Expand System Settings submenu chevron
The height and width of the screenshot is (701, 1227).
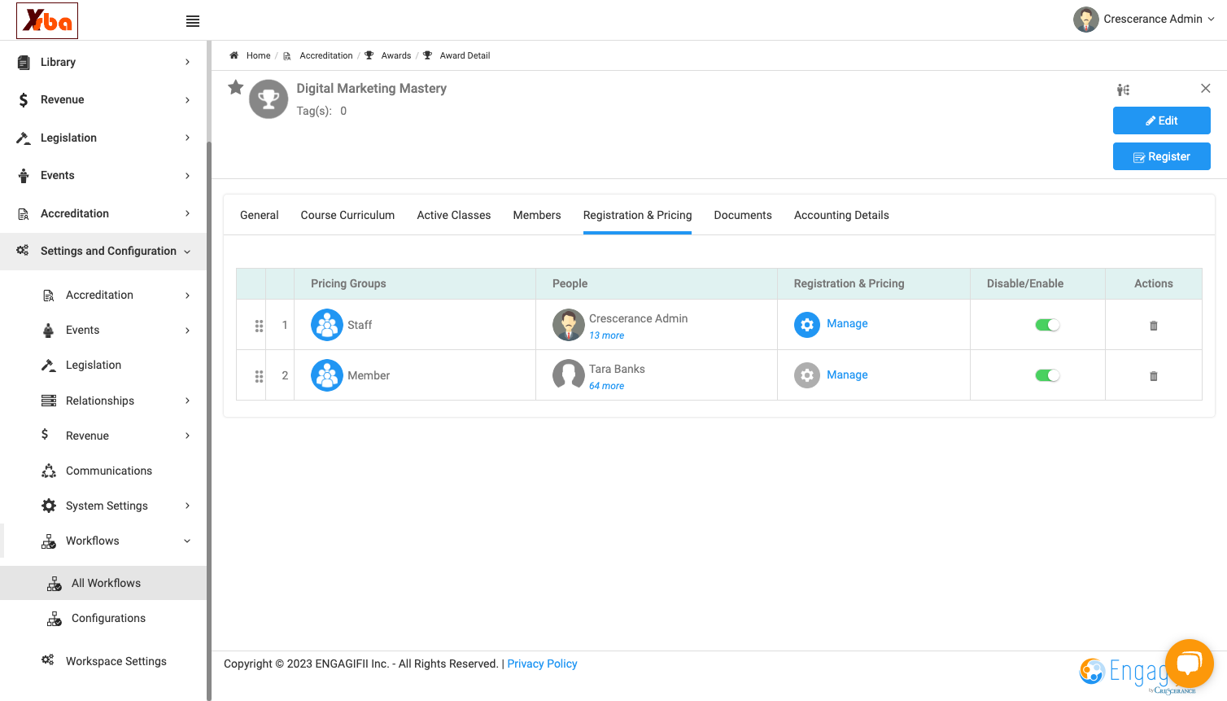pyautogui.click(x=187, y=506)
